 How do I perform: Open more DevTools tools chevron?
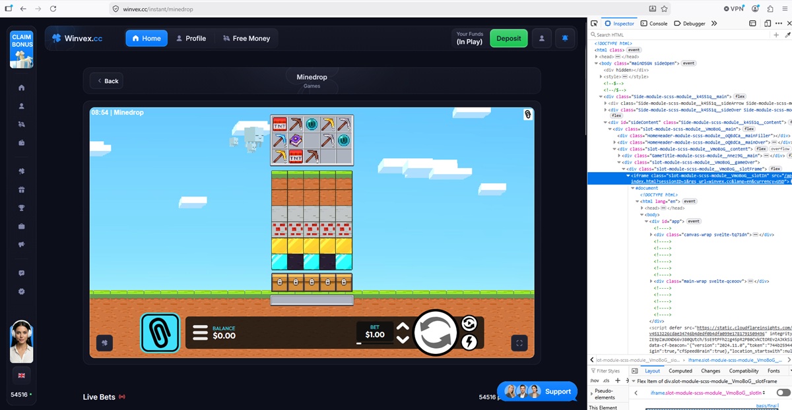(x=714, y=23)
